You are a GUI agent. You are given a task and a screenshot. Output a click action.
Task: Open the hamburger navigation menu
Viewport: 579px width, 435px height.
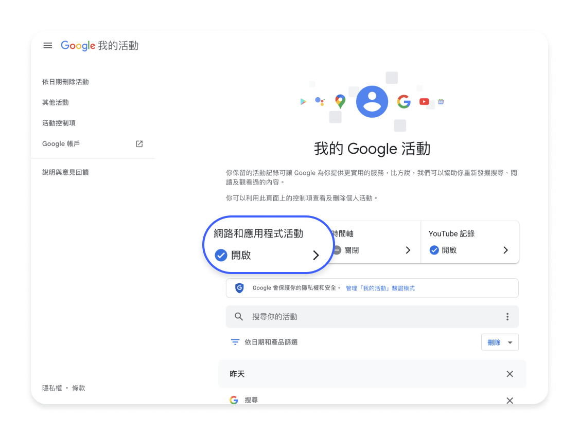coord(47,45)
